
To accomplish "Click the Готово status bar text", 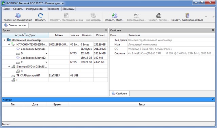I will pyautogui.click(x=6, y=124).
